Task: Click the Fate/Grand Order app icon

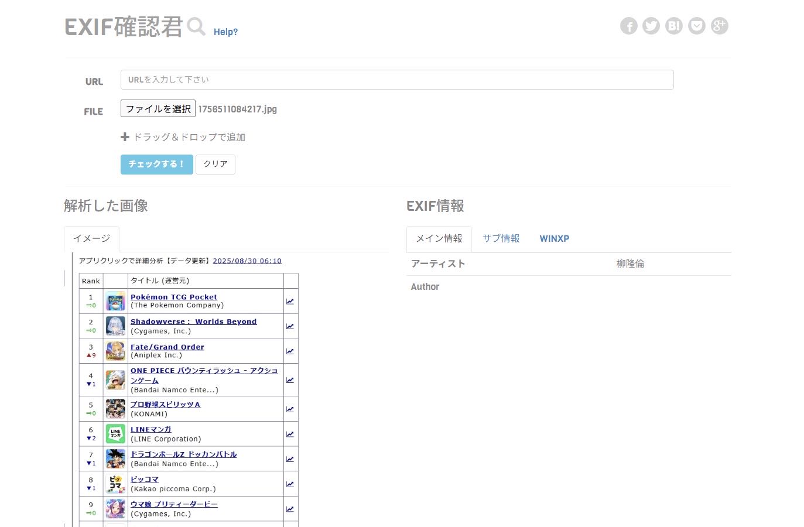Action: (x=115, y=351)
